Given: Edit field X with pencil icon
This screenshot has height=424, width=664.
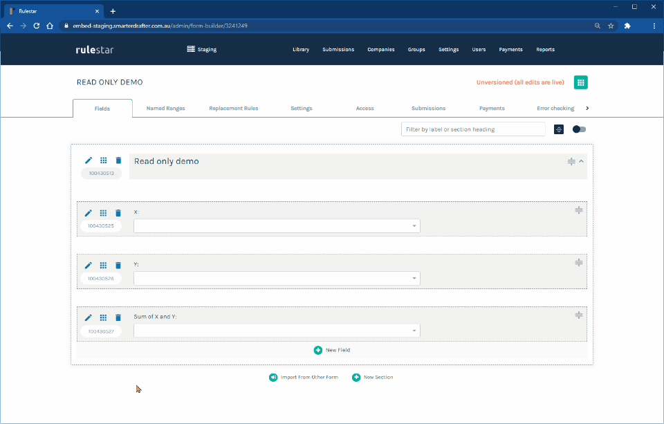Looking at the screenshot, I should (x=88, y=213).
